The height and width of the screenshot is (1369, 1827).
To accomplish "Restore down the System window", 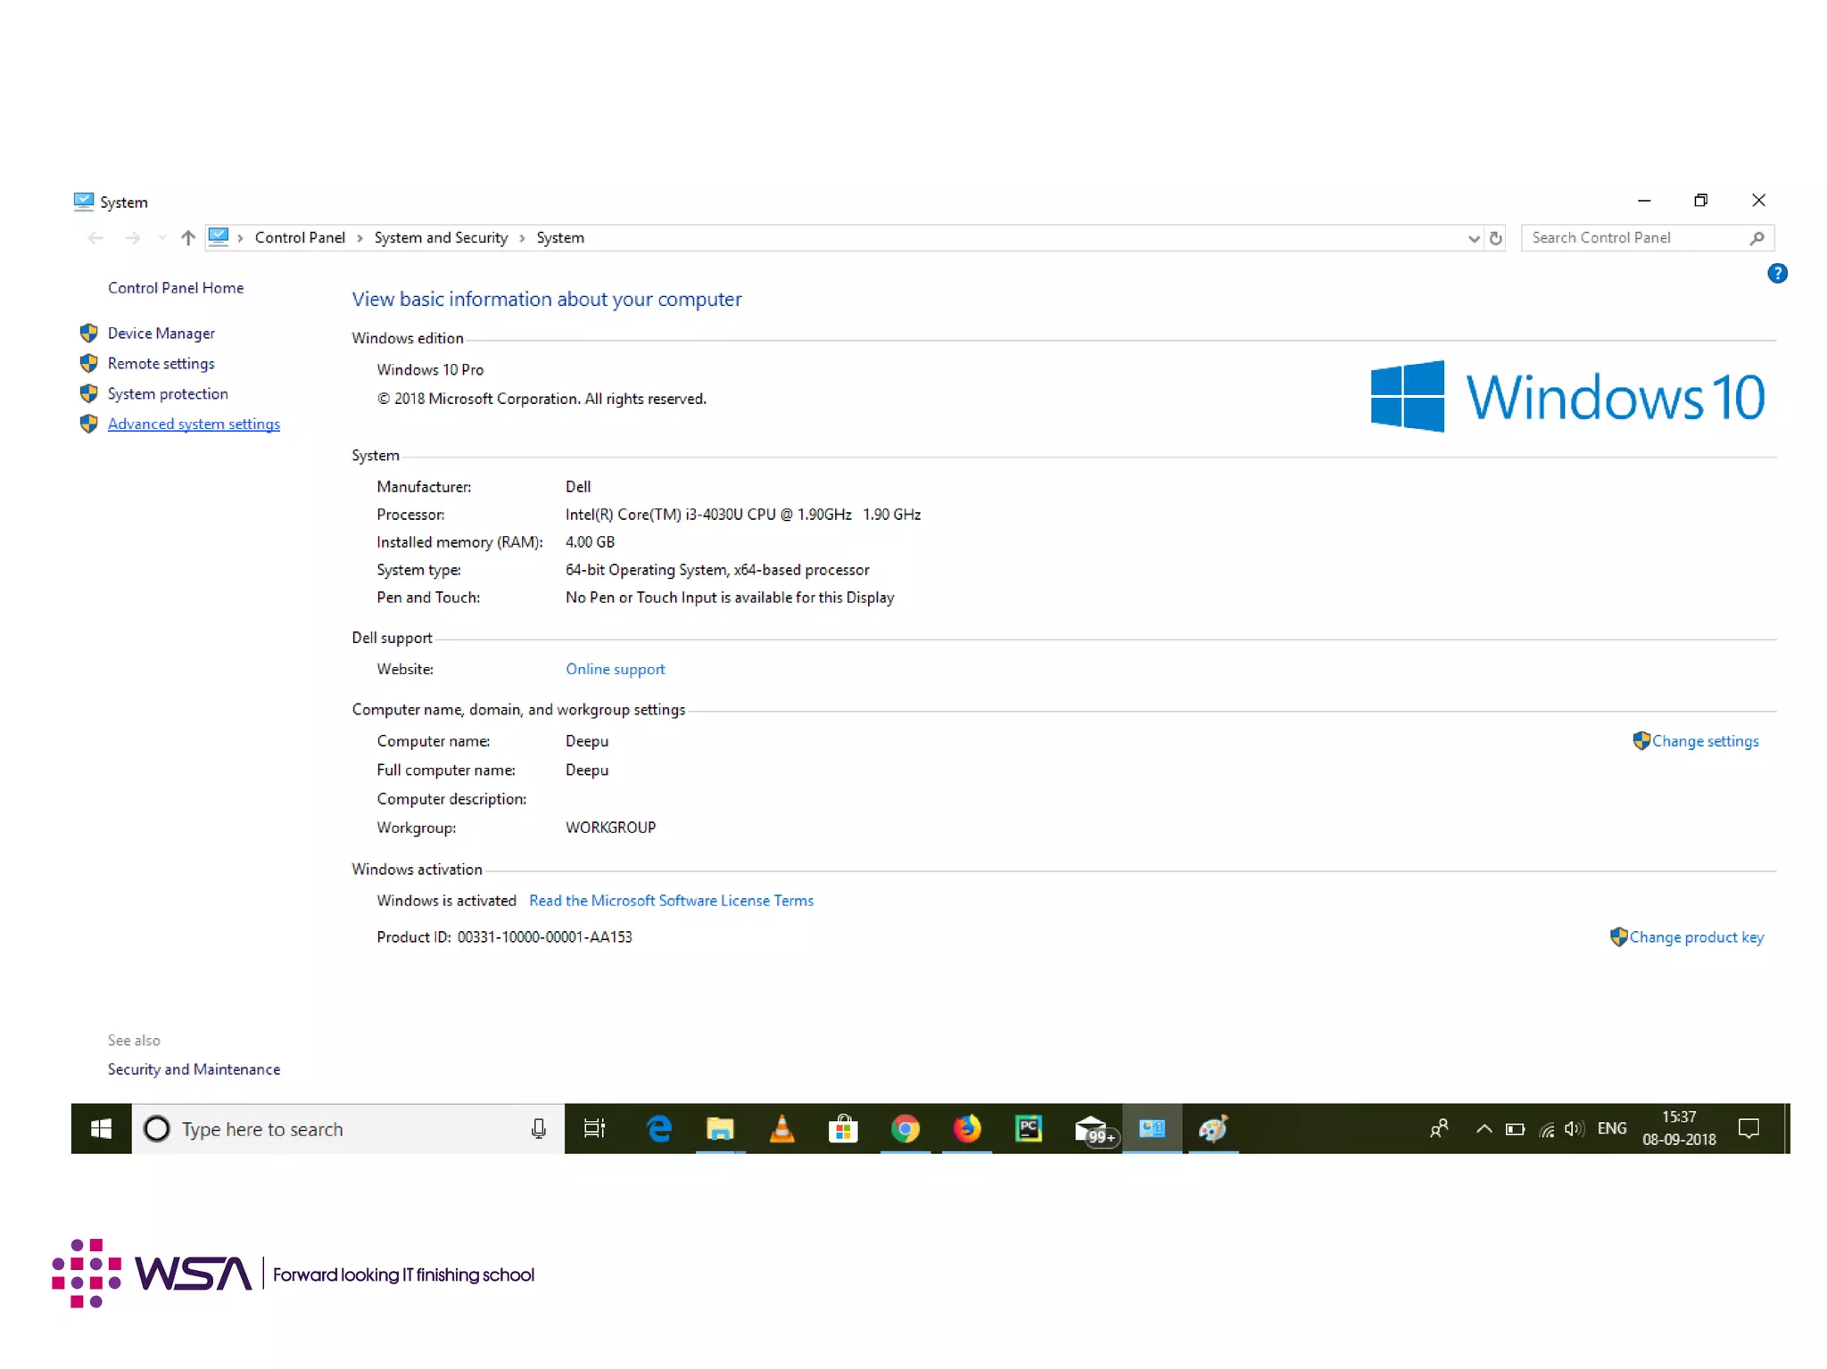I will pyautogui.click(x=1700, y=201).
